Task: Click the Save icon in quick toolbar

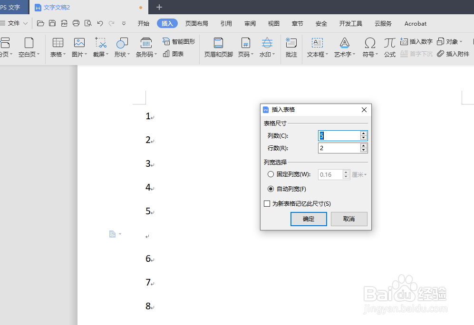Action: pos(52,23)
